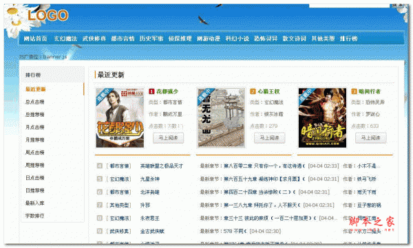Open 散文诗词 navigation item

point(295,38)
